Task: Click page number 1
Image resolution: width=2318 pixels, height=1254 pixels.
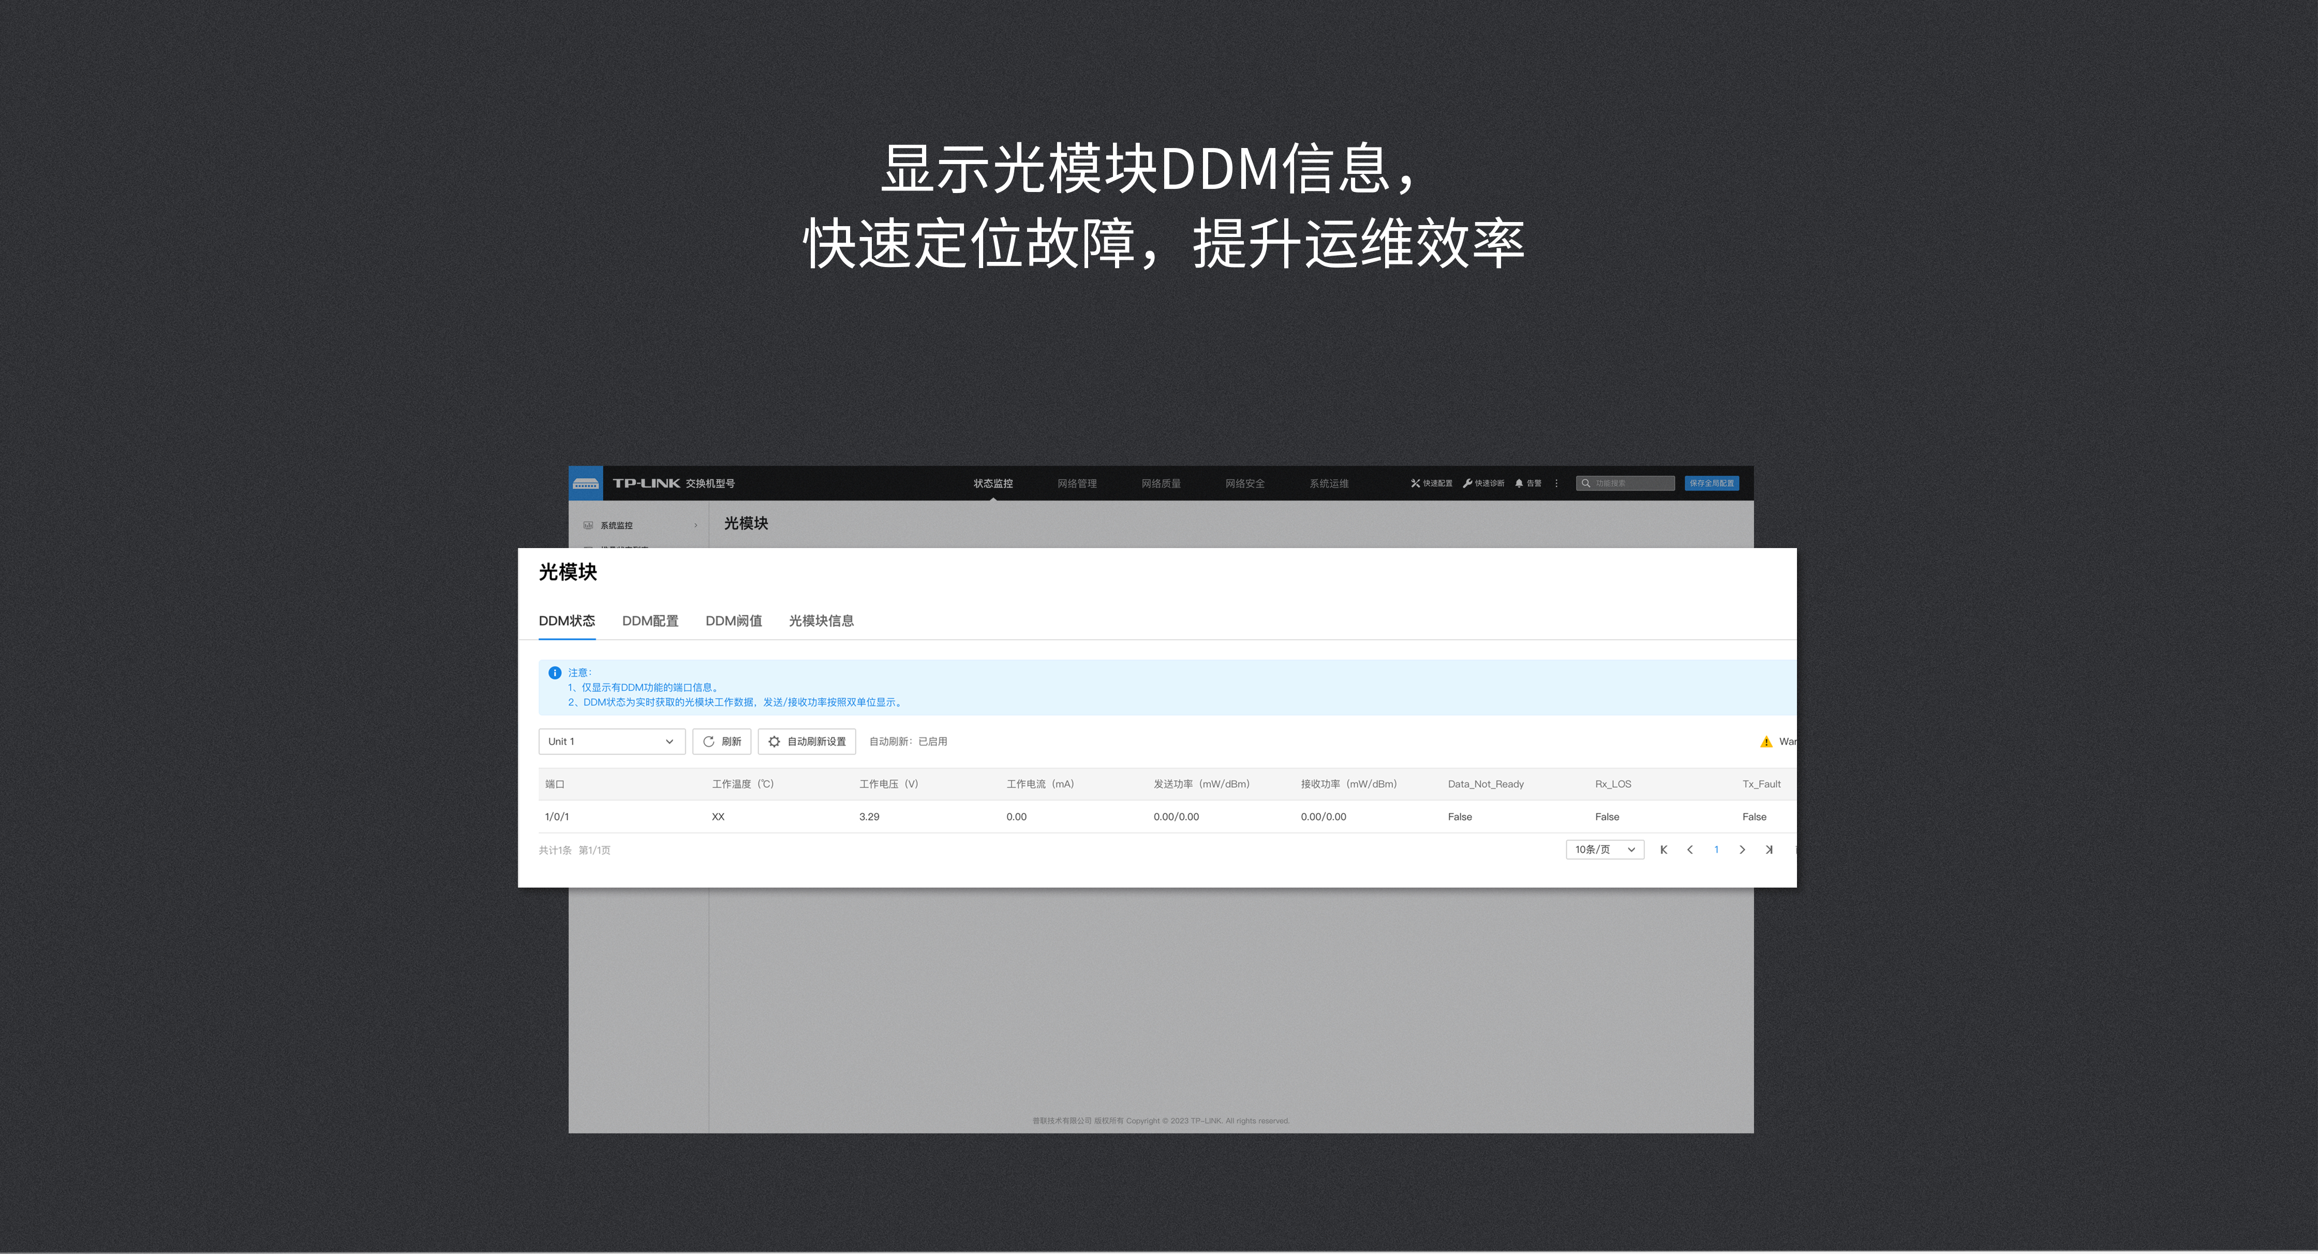Action: coord(1716,850)
